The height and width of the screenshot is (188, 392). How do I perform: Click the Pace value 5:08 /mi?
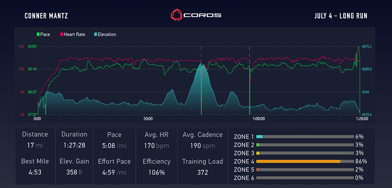pos(114,145)
